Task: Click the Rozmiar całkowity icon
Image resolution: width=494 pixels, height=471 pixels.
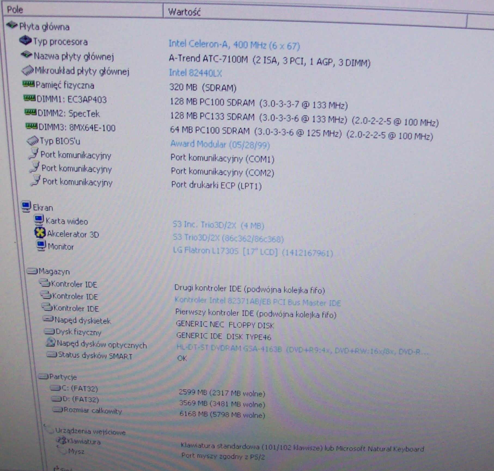Action: (x=58, y=410)
